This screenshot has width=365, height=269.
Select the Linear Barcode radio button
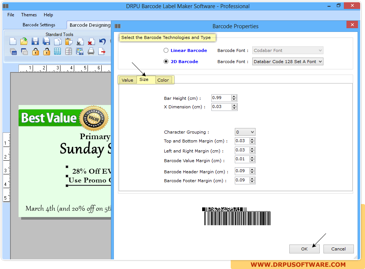click(166, 50)
